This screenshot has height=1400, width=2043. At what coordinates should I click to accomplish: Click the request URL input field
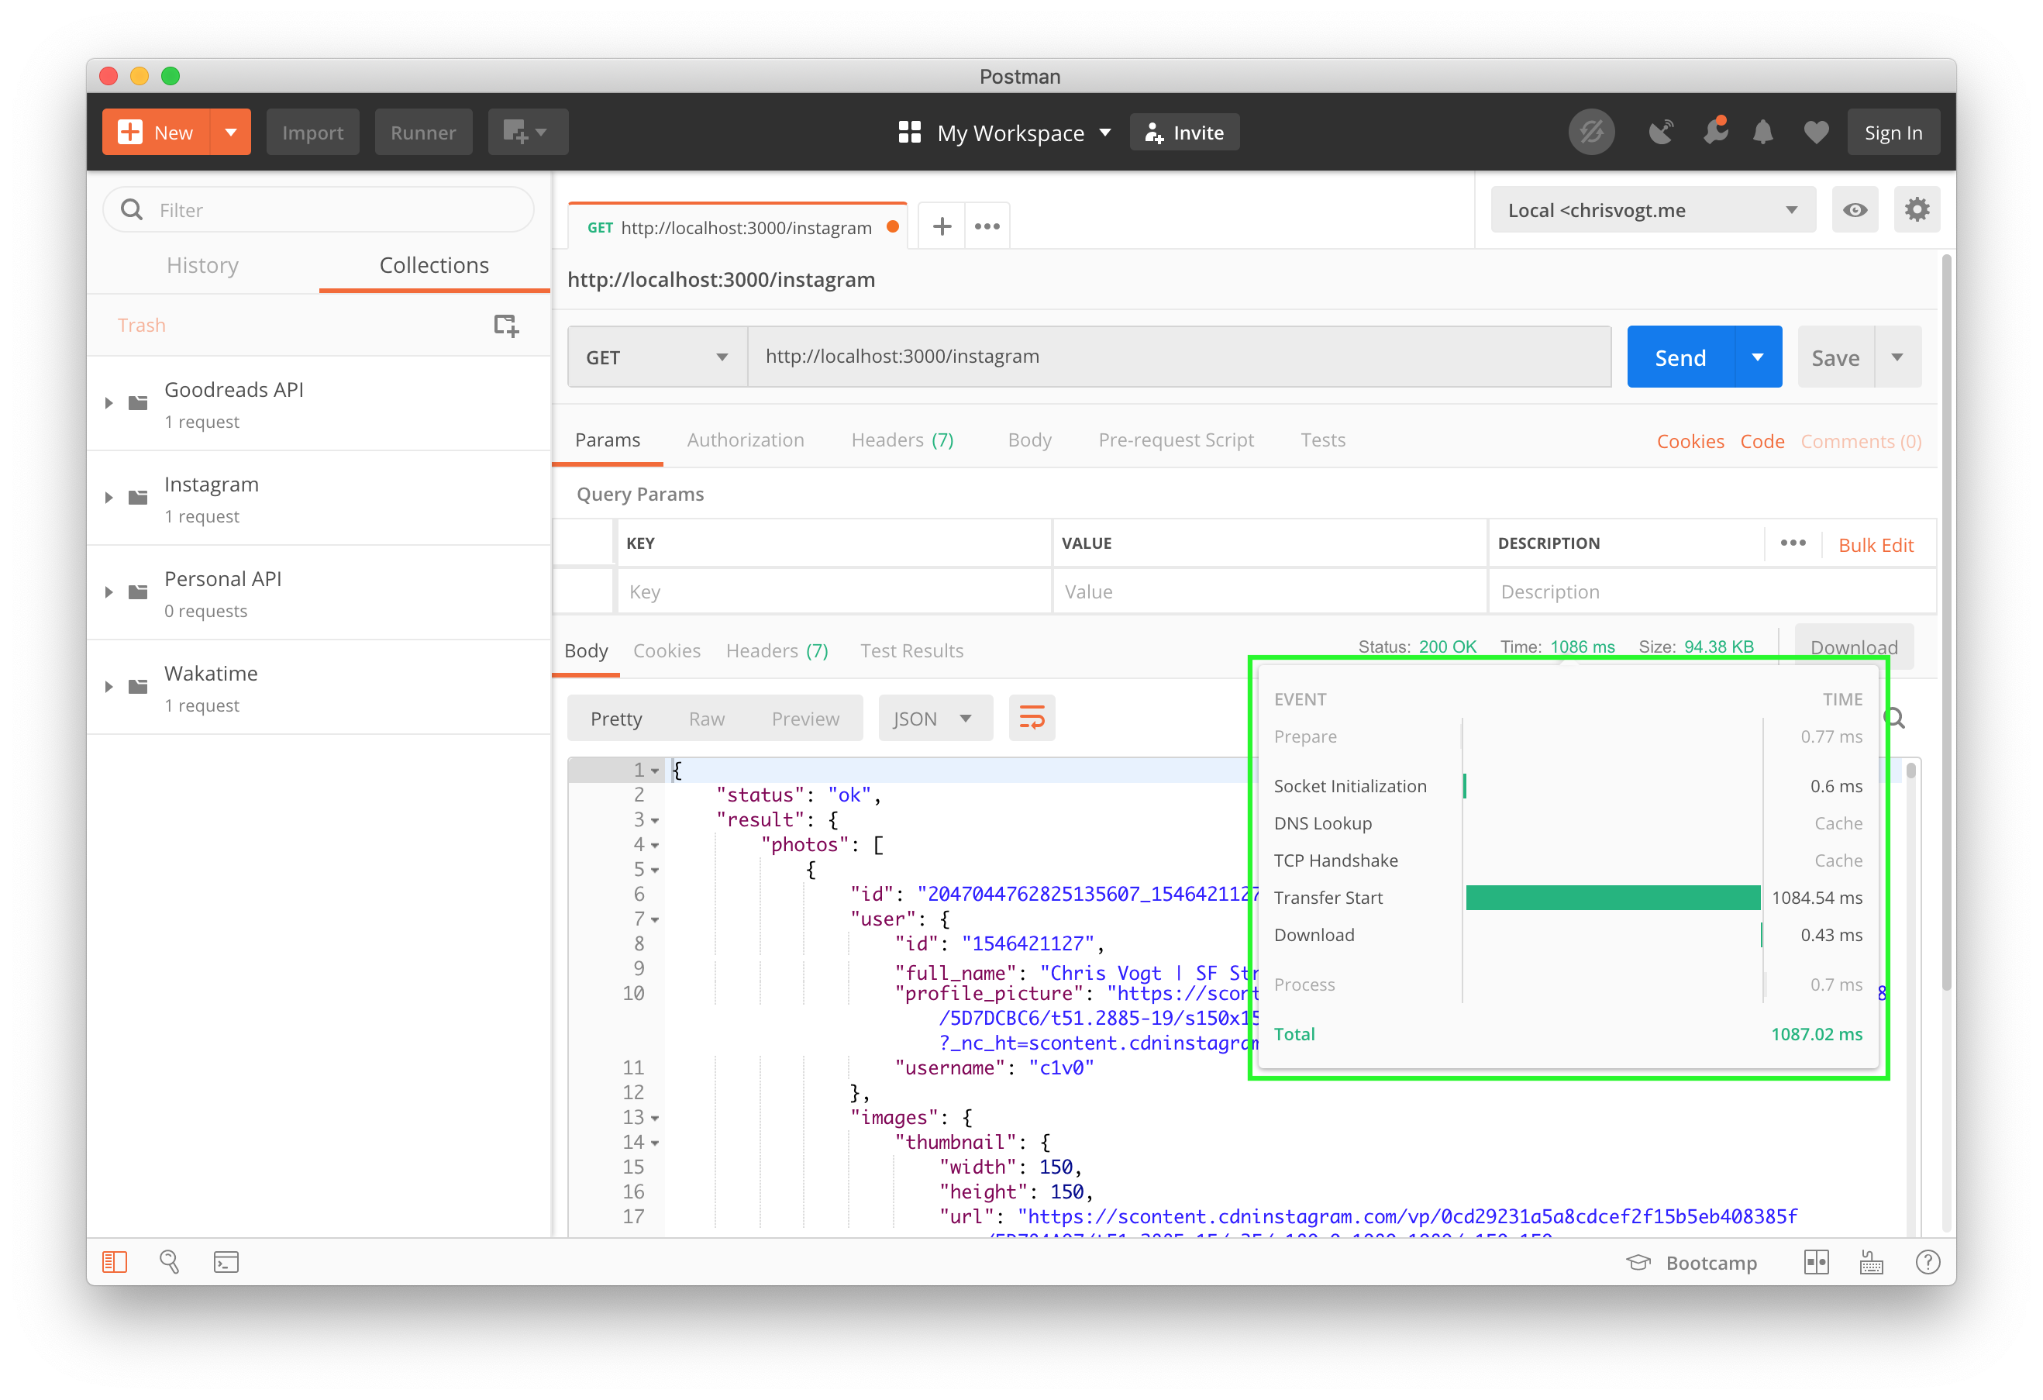(x=1178, y=357)
